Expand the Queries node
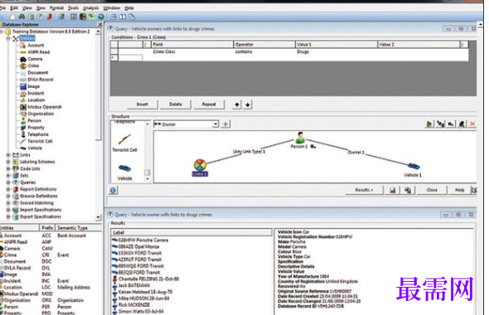The image size is (489, 315). point(8,182)
